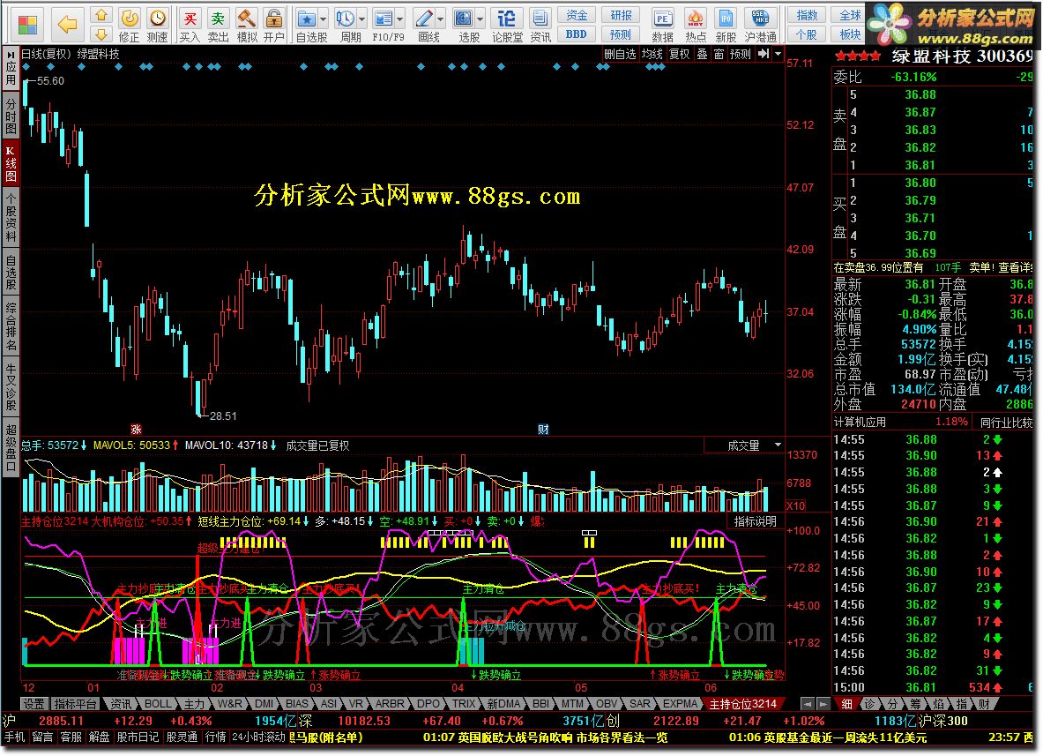Click the BBD button
This screenshot has width=1043, height=756.
577,34
